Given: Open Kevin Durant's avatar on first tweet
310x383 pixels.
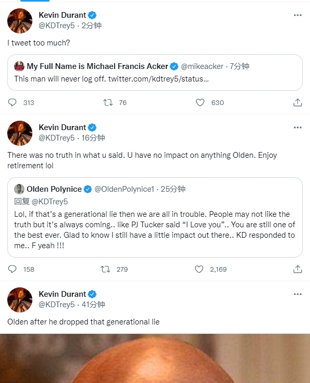Looking at the screenshot, I should pyautogui.click(x=20, y=21).
